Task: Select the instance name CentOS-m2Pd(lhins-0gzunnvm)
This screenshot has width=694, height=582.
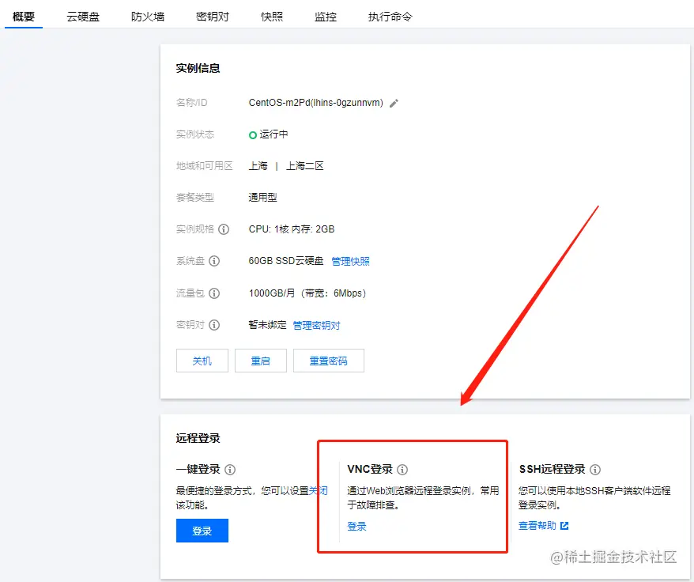Action: pos(315,103)
